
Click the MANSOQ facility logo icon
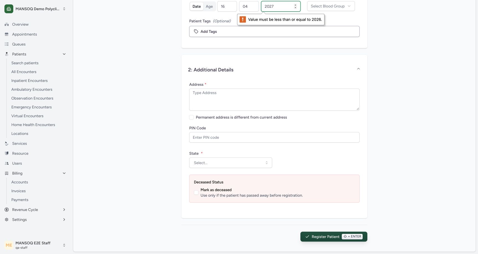click(x=9, y=9)
